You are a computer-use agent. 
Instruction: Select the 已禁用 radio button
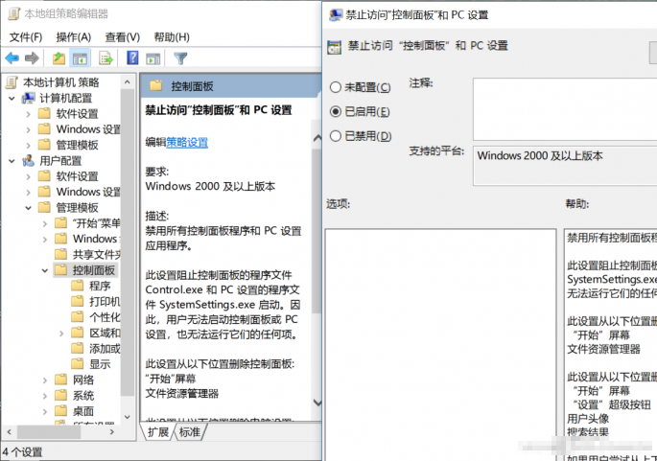coord(336,136)
